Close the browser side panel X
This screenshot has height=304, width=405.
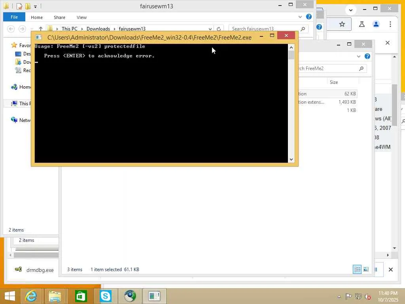(388, 43)
